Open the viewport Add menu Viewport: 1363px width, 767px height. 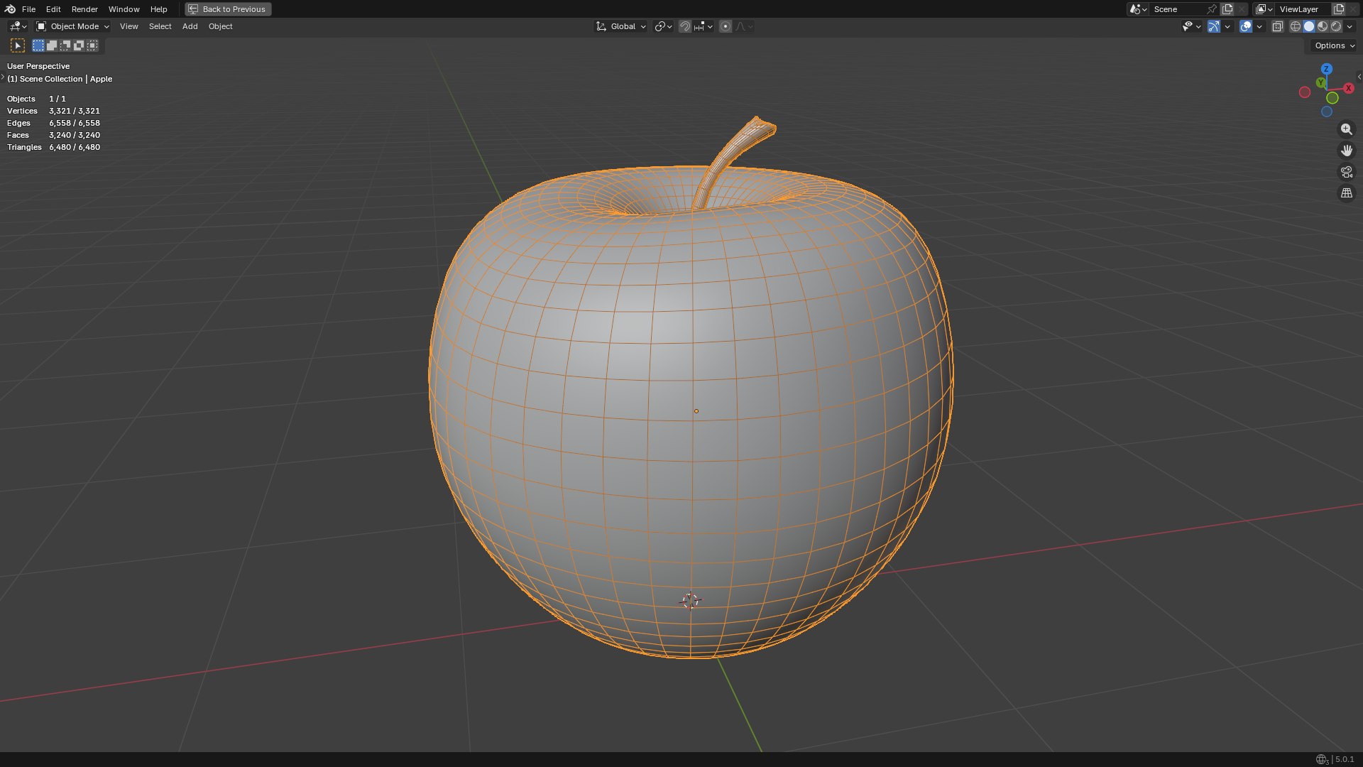tap(190, 26)
